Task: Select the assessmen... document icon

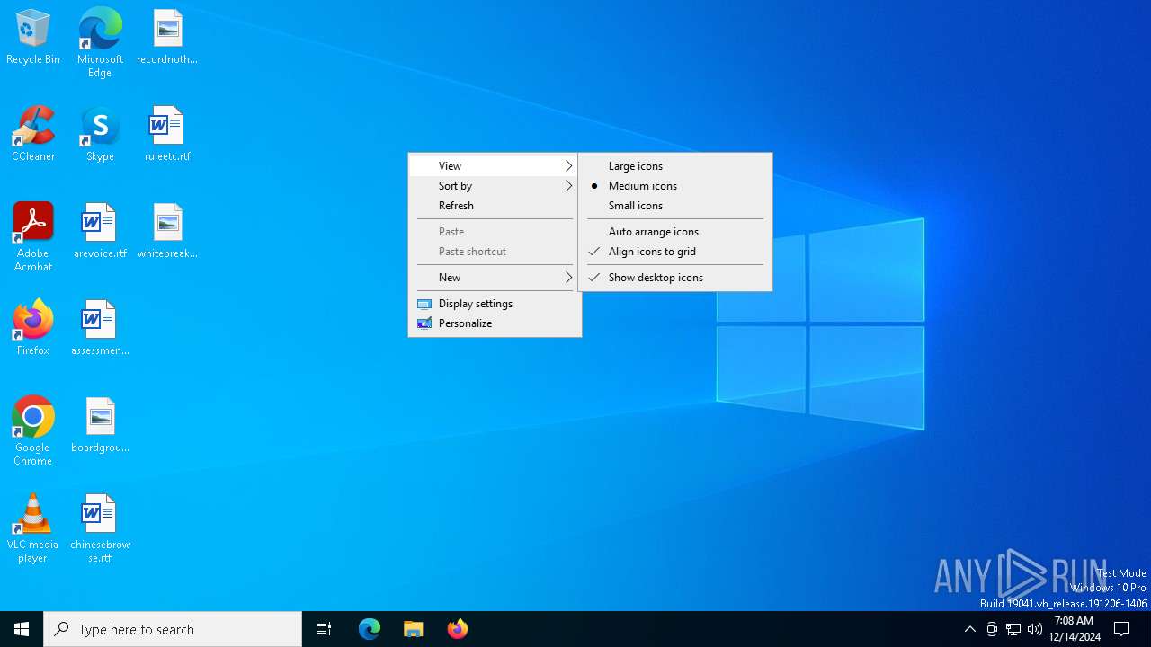Action: [x=100, y=329]
